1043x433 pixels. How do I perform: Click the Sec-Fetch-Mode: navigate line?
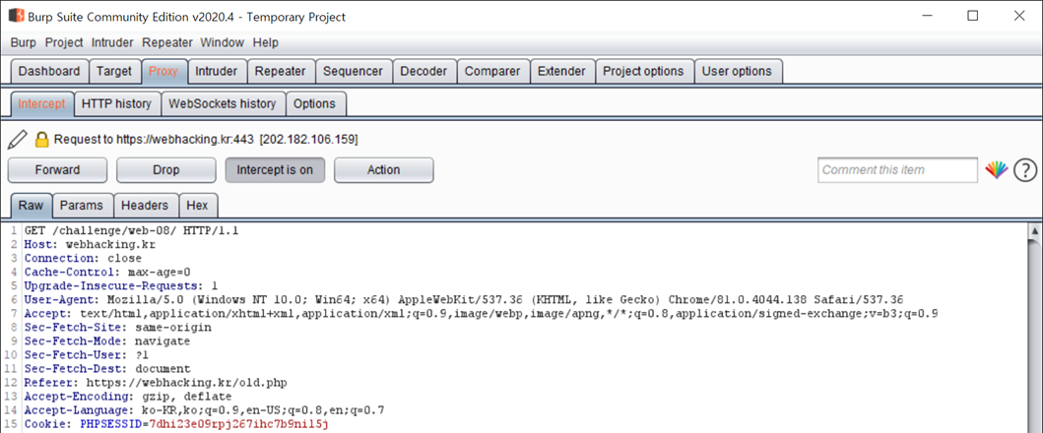pos(107,341)
